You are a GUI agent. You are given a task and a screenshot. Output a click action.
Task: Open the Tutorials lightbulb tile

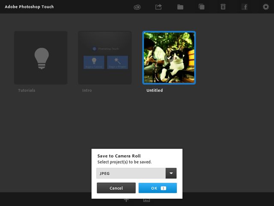[41, 58]
